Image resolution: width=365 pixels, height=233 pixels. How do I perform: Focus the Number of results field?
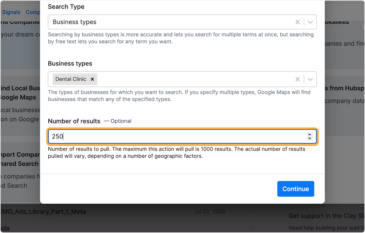(182, 137)
